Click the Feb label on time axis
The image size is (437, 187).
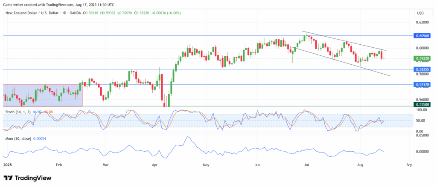click(x=58, y=165)
